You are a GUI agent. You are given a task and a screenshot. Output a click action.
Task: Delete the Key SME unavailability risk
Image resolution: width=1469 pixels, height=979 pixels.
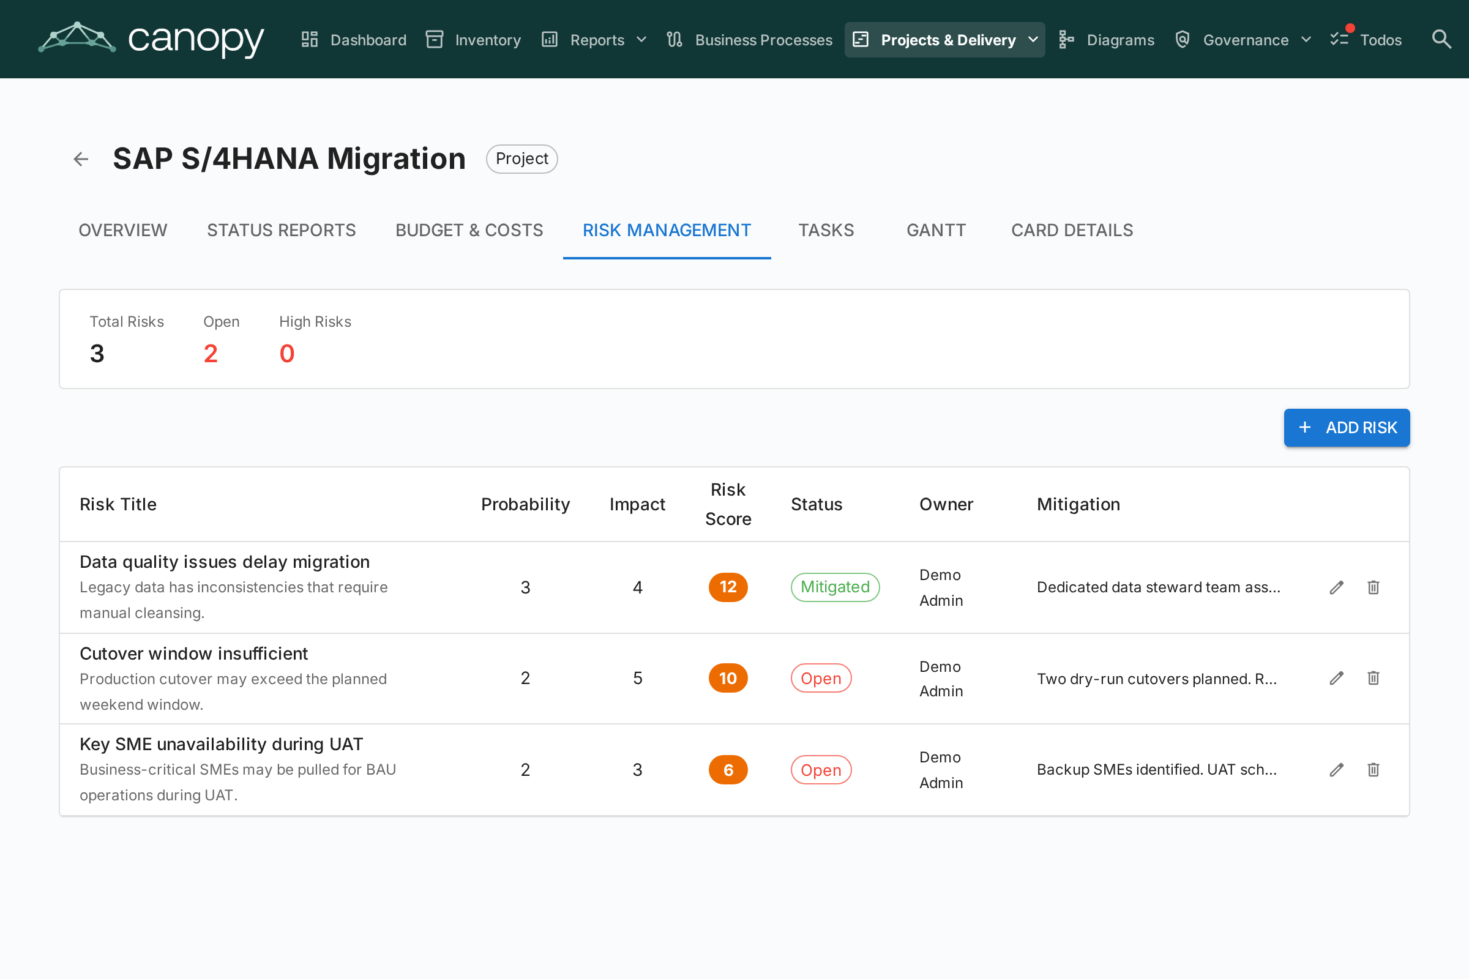pos(1374,770)
